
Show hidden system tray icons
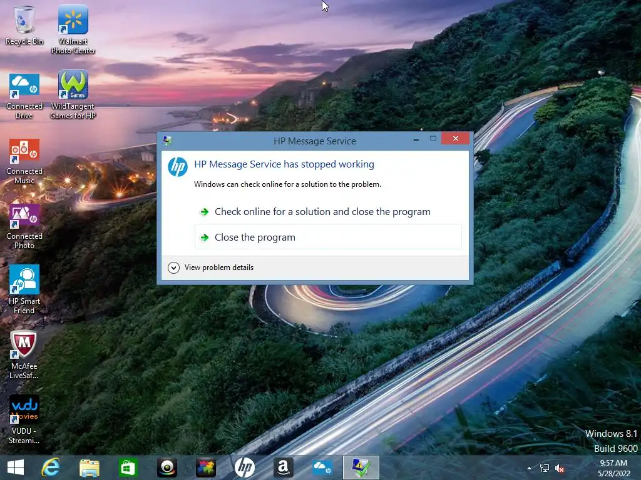529,468
